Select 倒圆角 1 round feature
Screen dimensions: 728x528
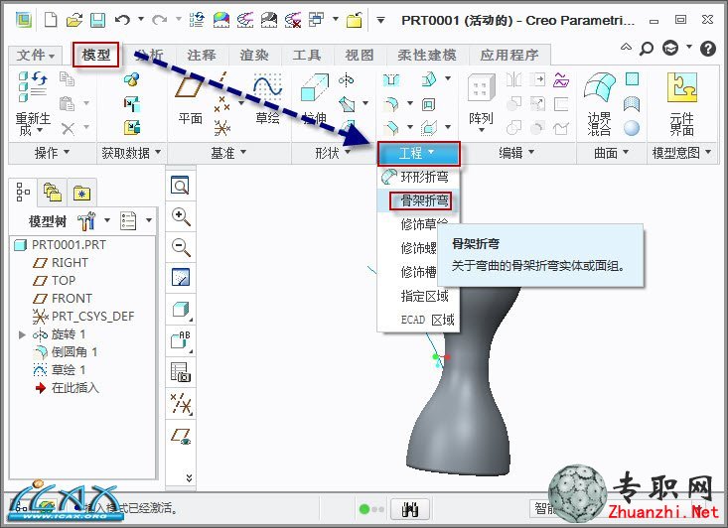coord(66,352)
